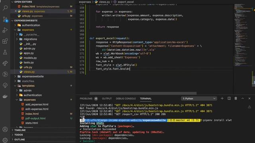The height and width of the screenshot is (143, 255).
Task: Kill terminal with trash icon
Action: (x=235, y=99)
